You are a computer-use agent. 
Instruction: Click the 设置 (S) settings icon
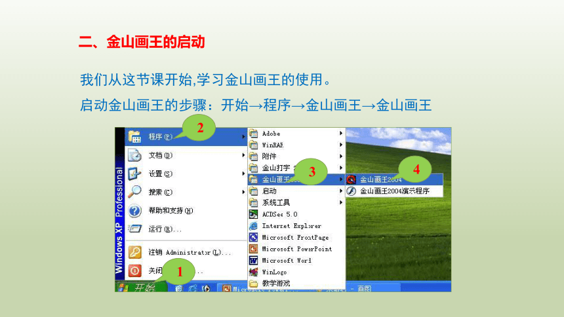pos(134,174)
